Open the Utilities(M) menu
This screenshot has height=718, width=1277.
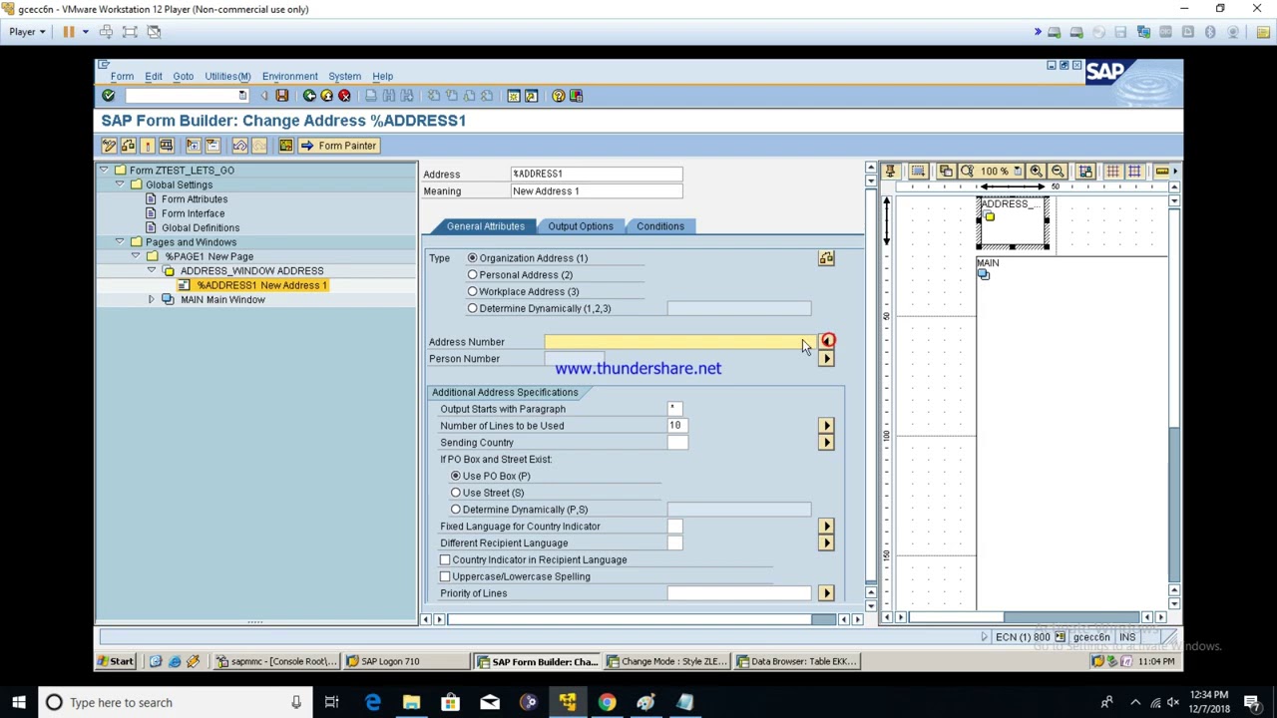pos(227,76)
